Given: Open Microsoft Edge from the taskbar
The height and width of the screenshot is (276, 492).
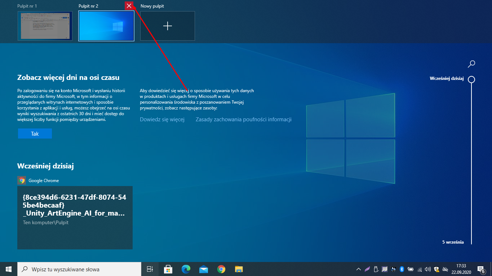Looking at the screenshot, I should 186,269.
